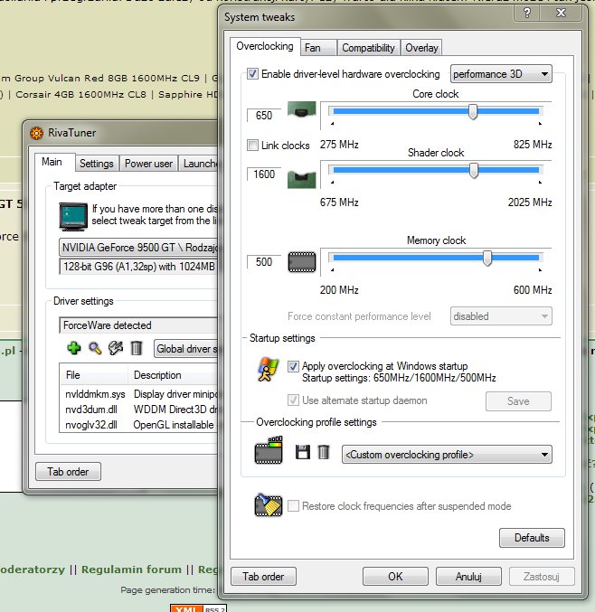This screenshot has height=612, width=595.
Task: Switch to the Compatibility tab
Action: [x=368, y=48]
